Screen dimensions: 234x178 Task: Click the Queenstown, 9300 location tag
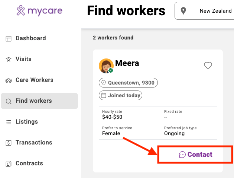(x=128, y=82)
